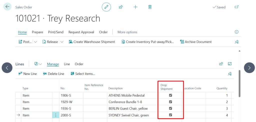Viewport: 256px width, 122px height.
Task: Click Post action in toolbar
Action: [x=25, y=42]
